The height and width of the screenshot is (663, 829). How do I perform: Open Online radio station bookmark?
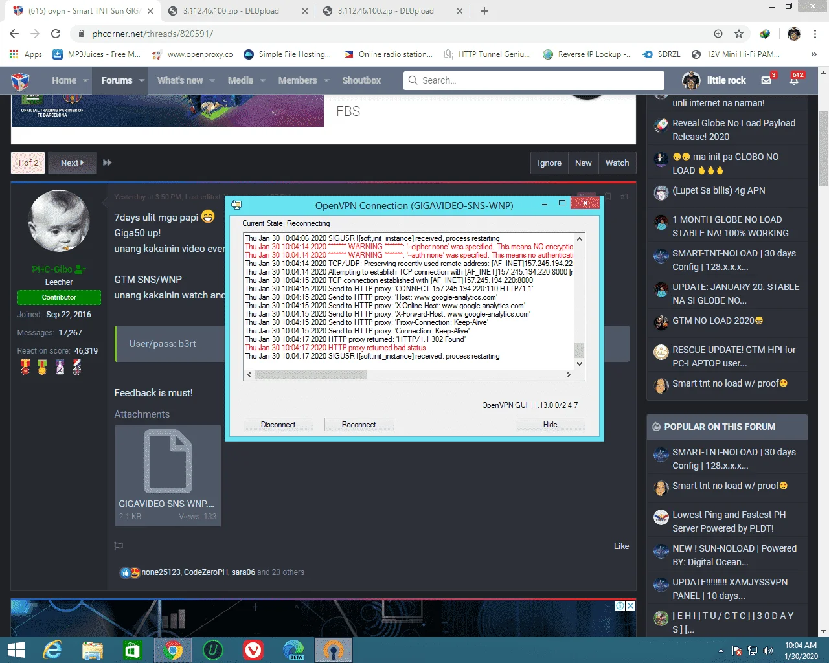pos(388,54)
